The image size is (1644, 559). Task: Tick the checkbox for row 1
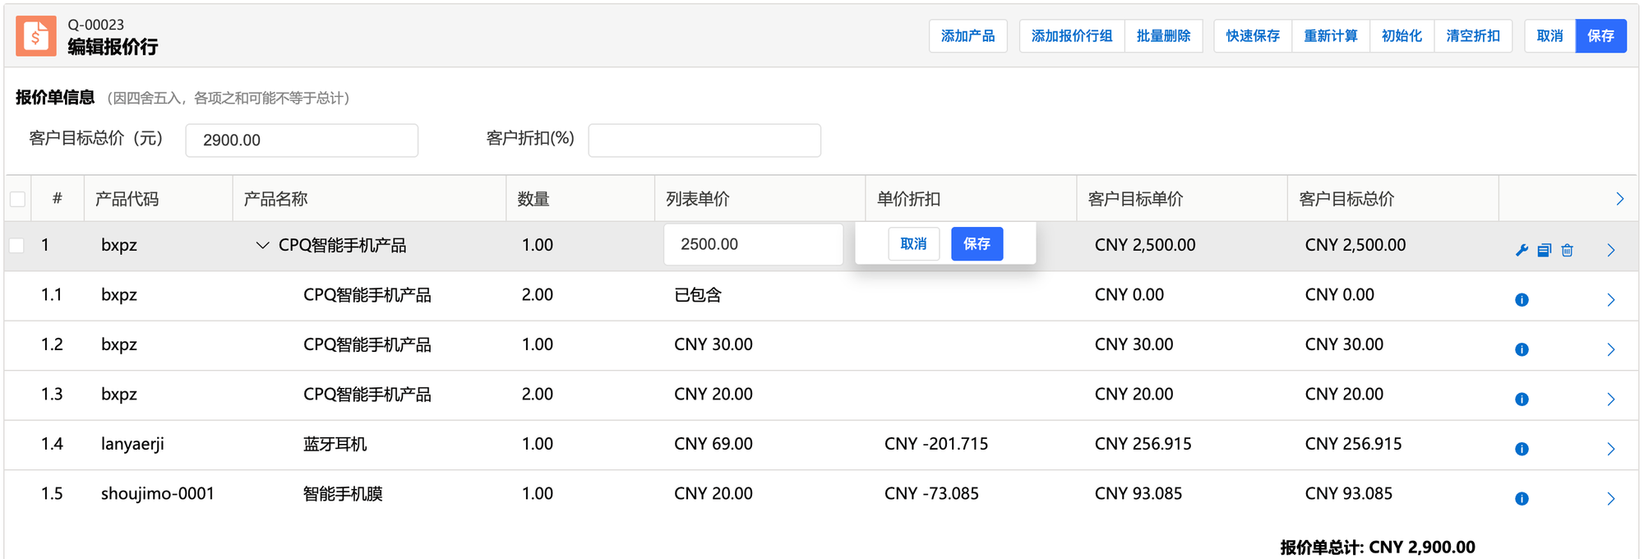click(17, 245)
